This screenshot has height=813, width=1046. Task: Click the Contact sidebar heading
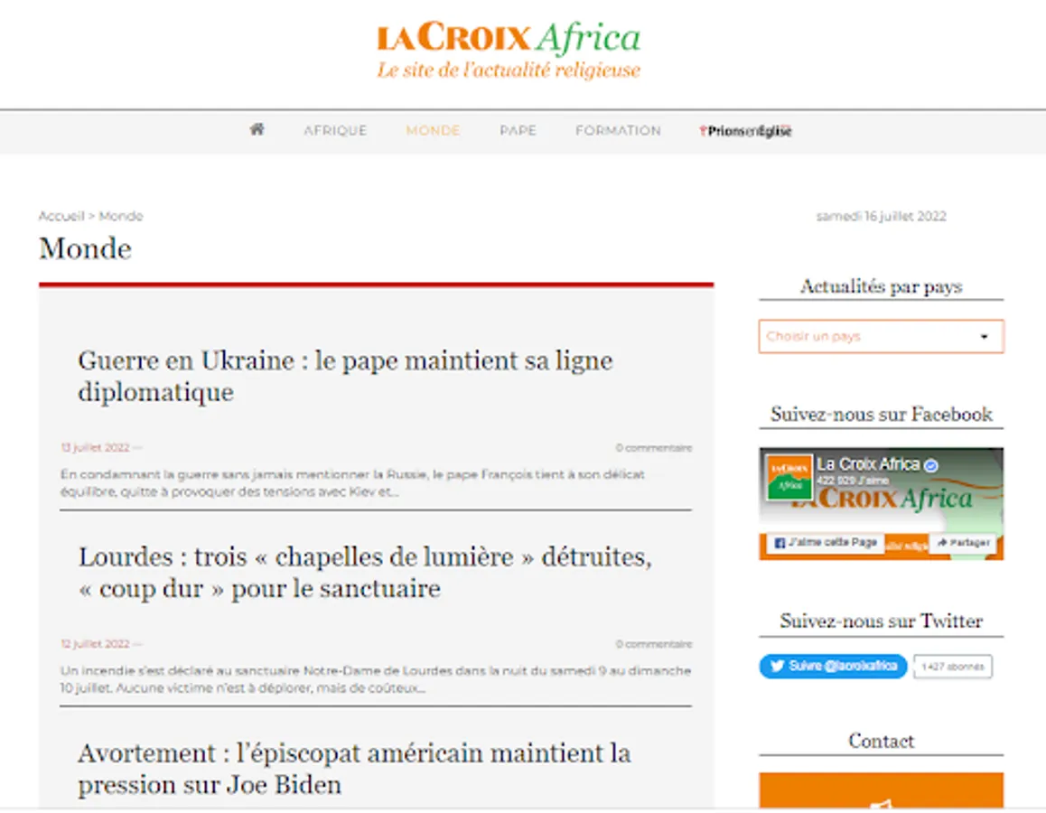tap(882, 741)
